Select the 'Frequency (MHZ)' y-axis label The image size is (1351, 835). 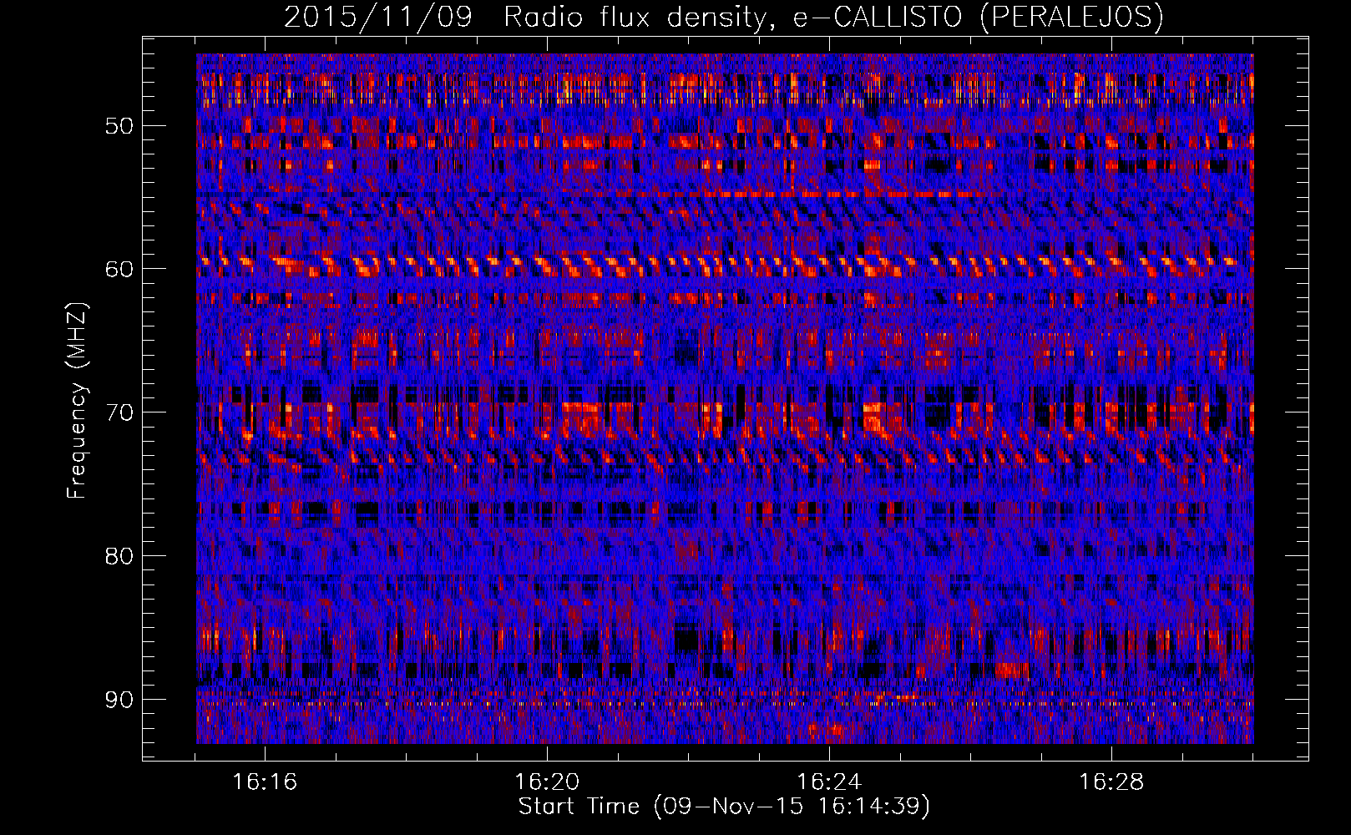pyautogui.click(x=76, y=400)
